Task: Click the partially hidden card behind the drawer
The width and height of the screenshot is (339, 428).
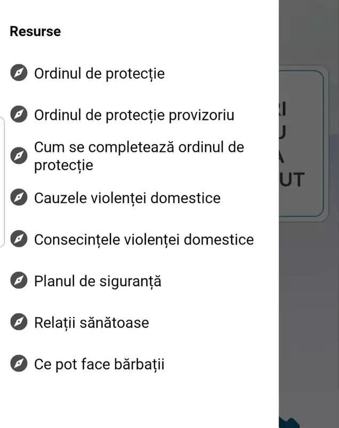Action: coord(302,144)
